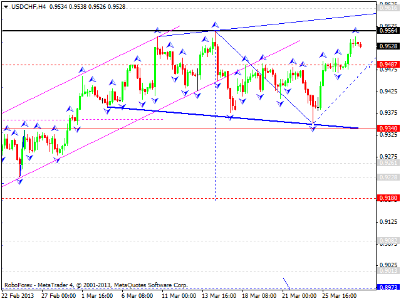Select the down fractal arrow under the 22 Feb low
401x301 pixels.
pos(20,181)
